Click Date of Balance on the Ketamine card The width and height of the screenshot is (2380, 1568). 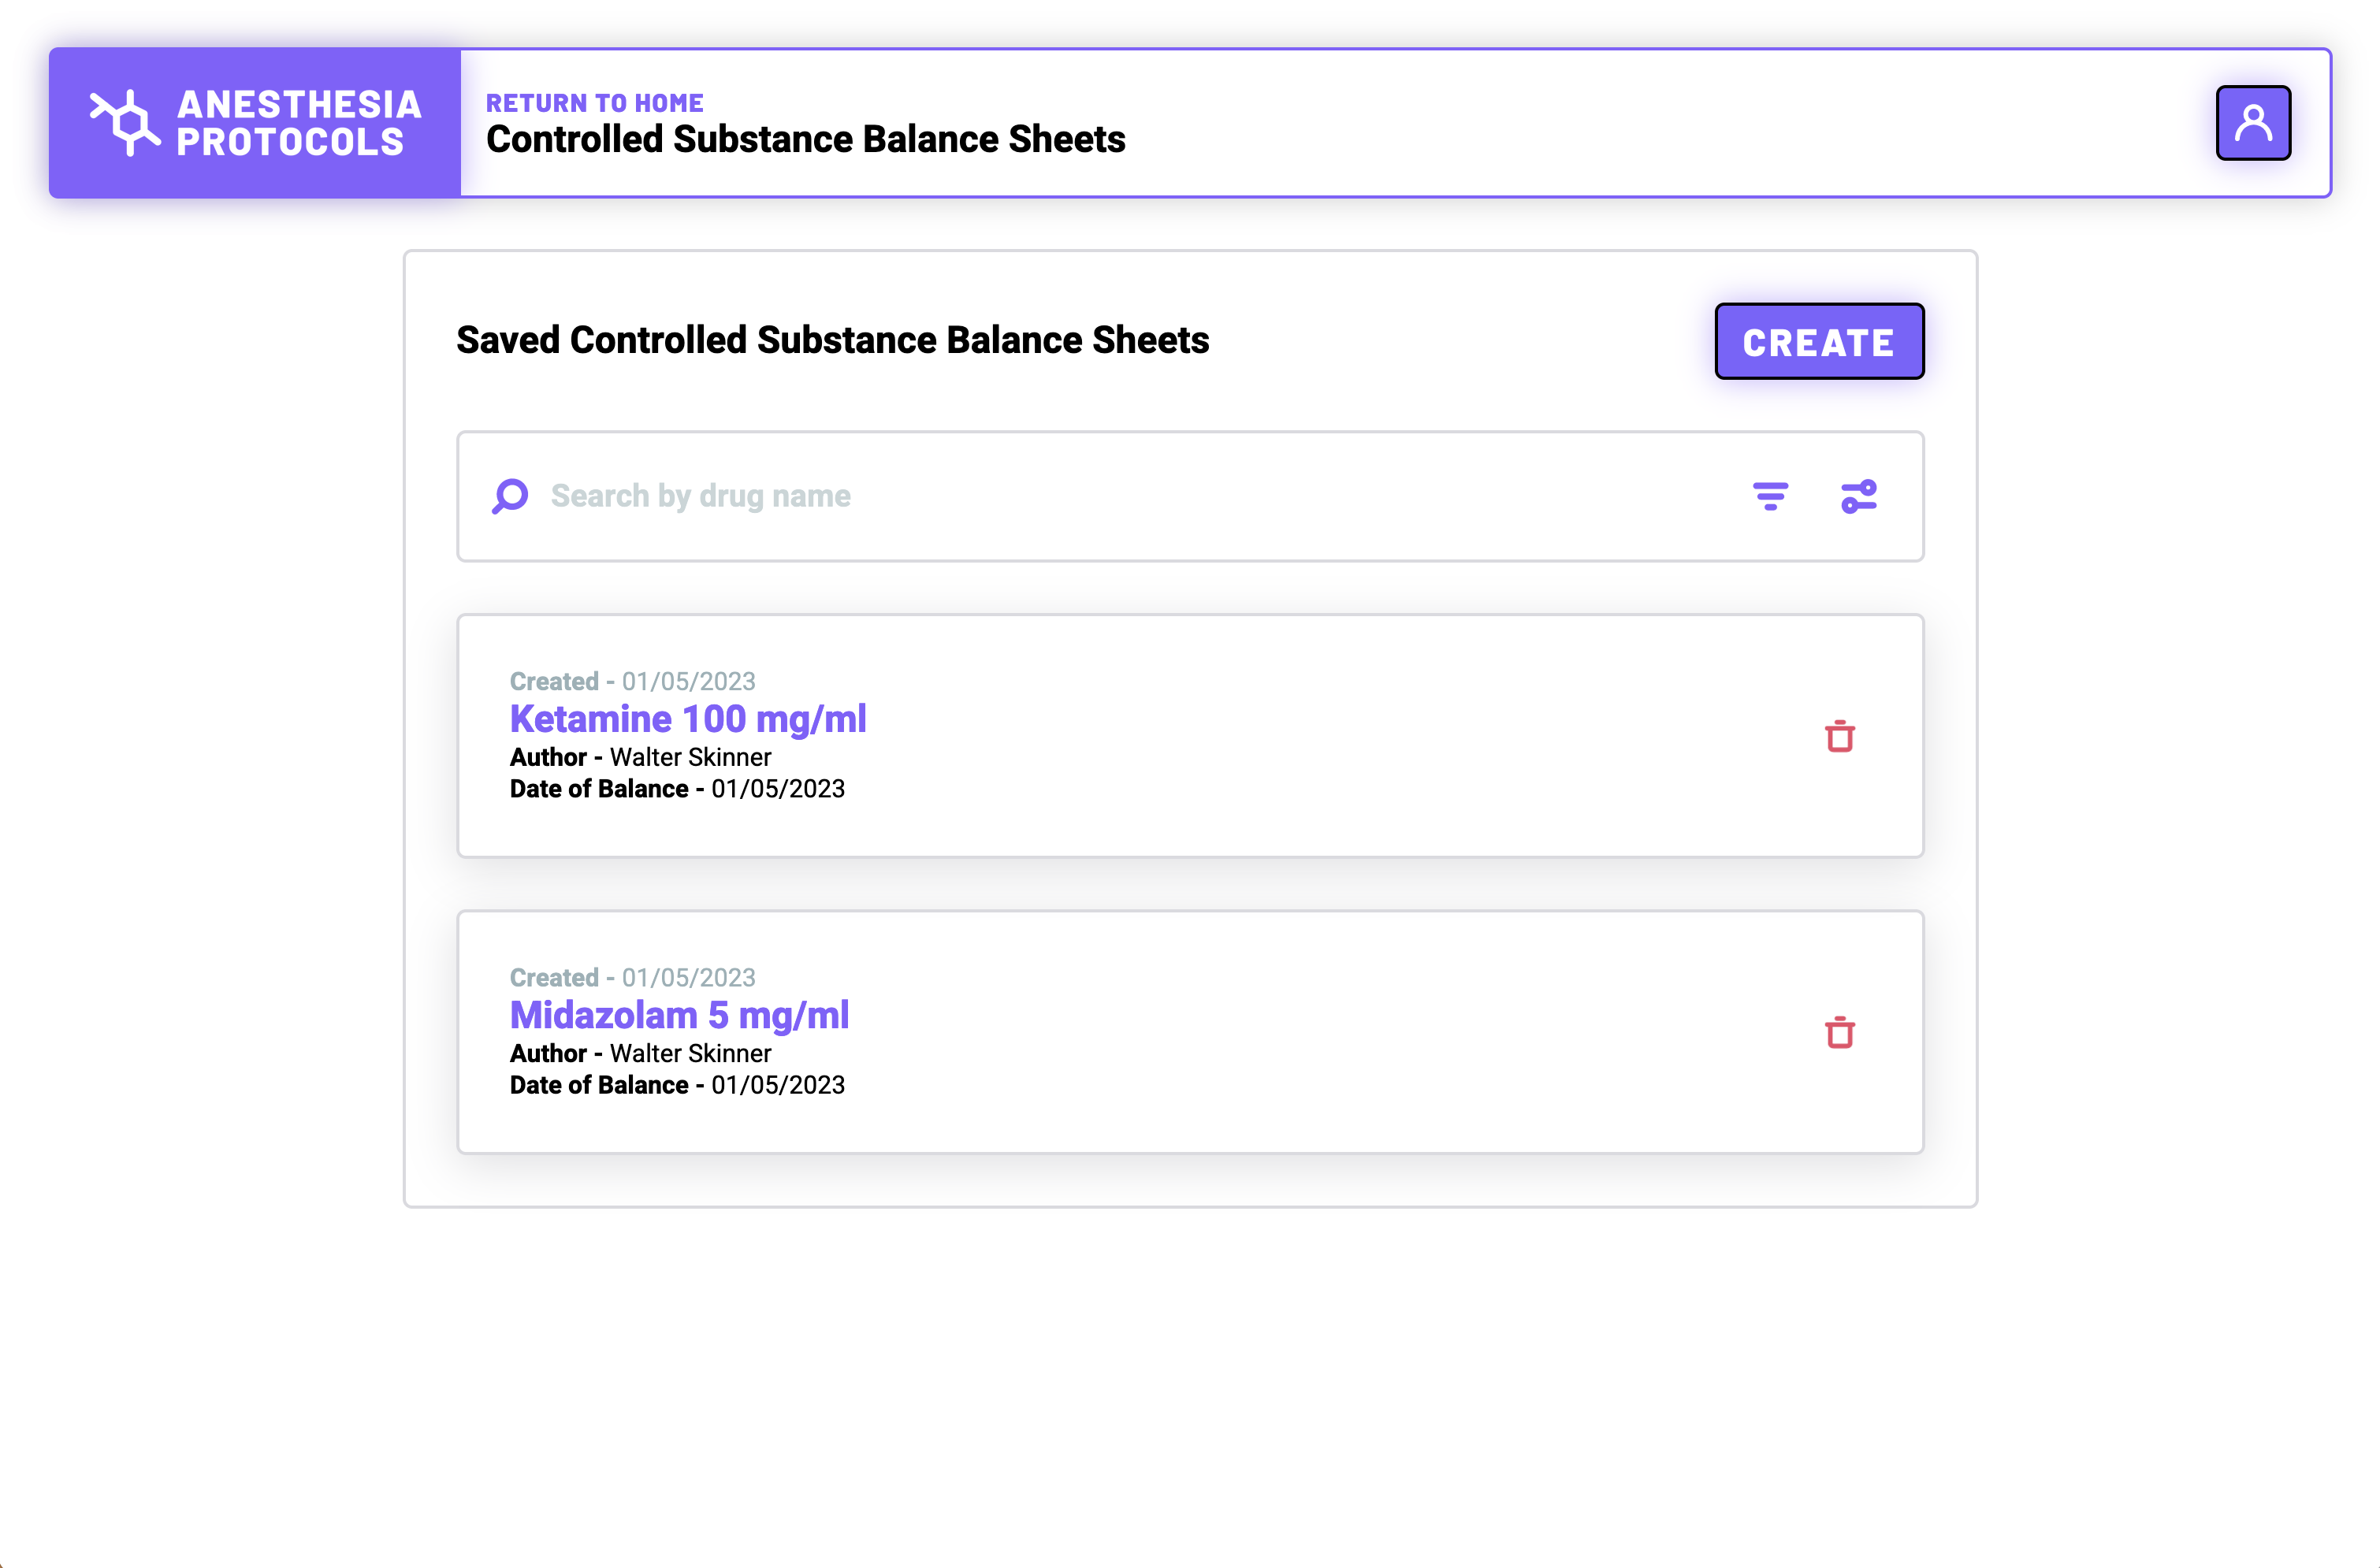tap(678, 789)
